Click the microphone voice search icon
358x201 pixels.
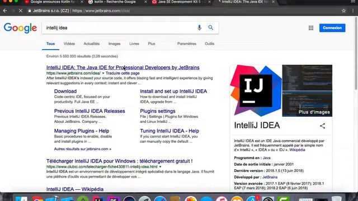199,28
